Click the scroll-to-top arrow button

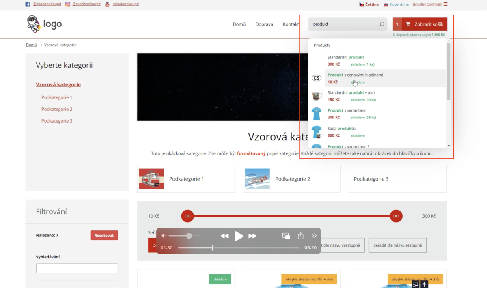[x=425, y=284]
